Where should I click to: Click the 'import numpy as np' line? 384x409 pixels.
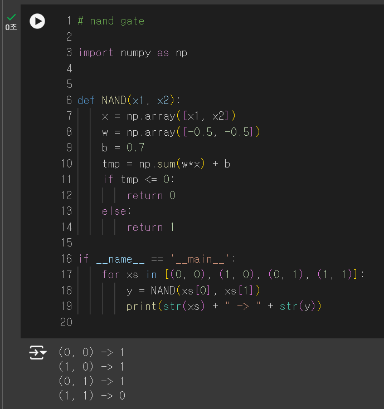click(133, 53)
